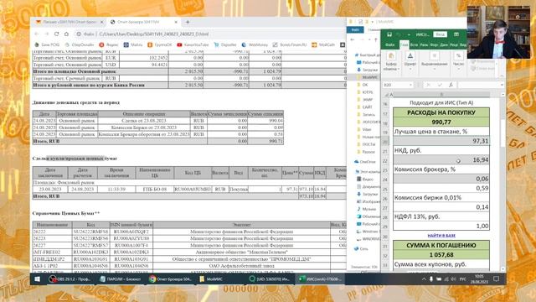Select the 990,77 purchase cost cell
This screenshot has height=302, width=536.
(x=441, y=122)
